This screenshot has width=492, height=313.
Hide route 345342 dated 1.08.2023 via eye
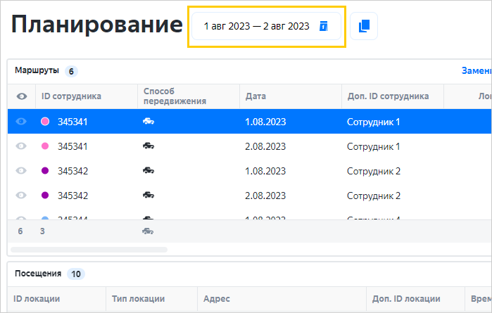(x=21, y=171)
